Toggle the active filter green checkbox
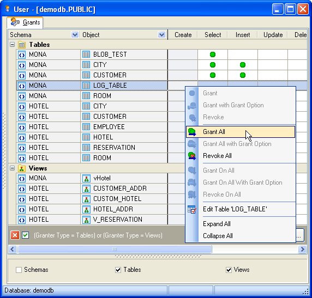 [x=26, y=235]
